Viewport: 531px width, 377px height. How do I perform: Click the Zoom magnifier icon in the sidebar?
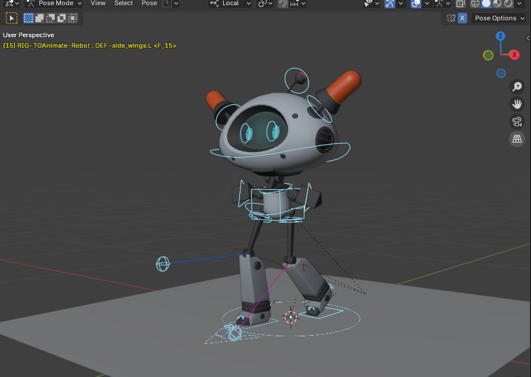point(516,86)
